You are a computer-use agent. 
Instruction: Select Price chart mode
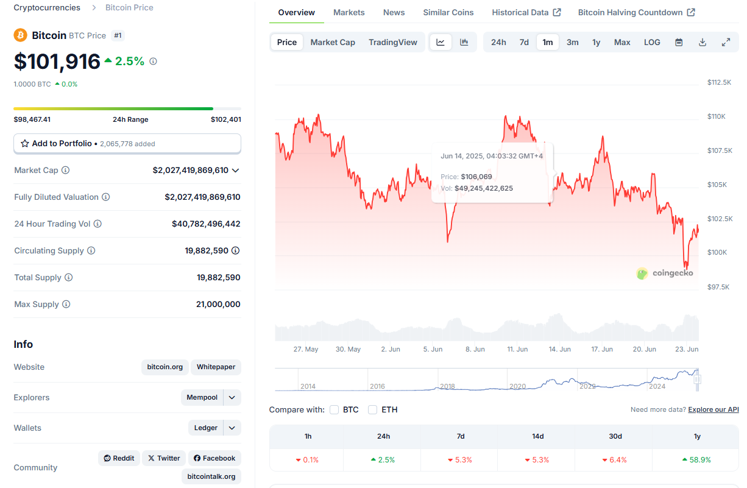287,42
